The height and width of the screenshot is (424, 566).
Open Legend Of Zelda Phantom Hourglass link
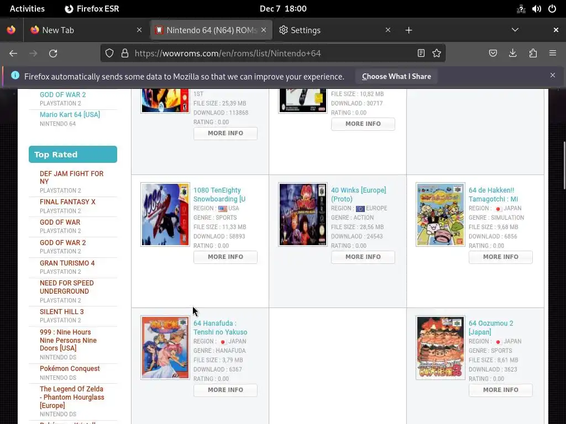pos(72,397)
